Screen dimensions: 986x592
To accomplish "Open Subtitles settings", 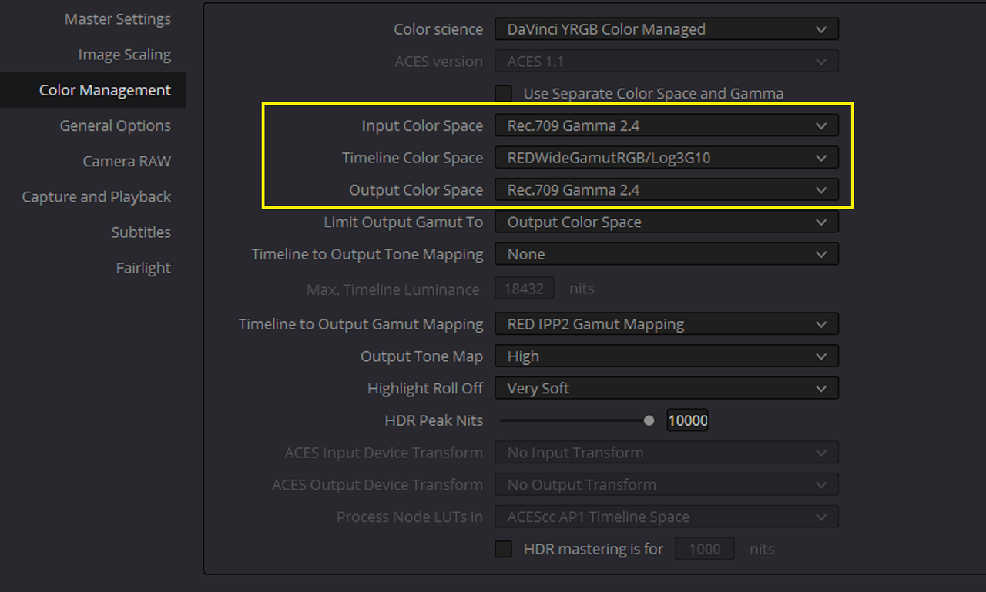I will coord(141,232).
